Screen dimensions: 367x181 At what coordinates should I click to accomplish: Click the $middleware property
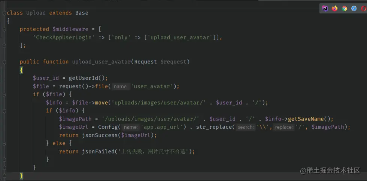70,29
